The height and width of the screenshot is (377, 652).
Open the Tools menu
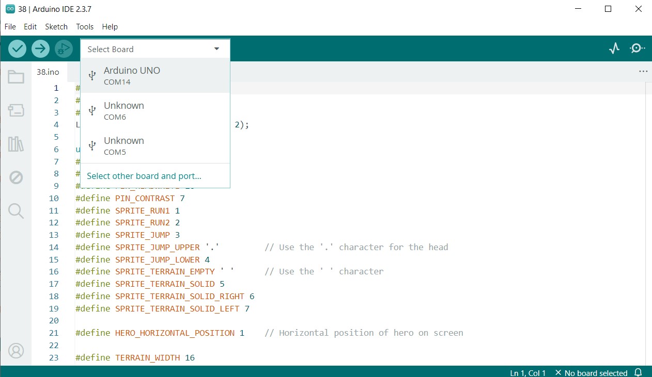[85, 27]
